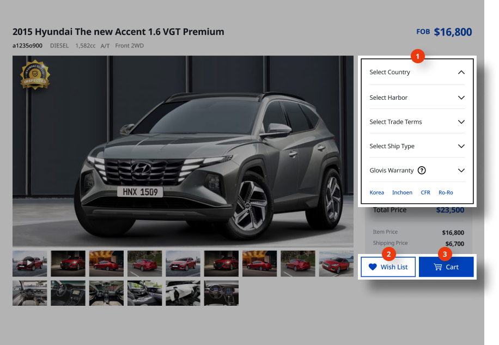Click the FOB price in the header
This screenshot has width=499, height=345.
pyautogui.click(x=445, y=32)
